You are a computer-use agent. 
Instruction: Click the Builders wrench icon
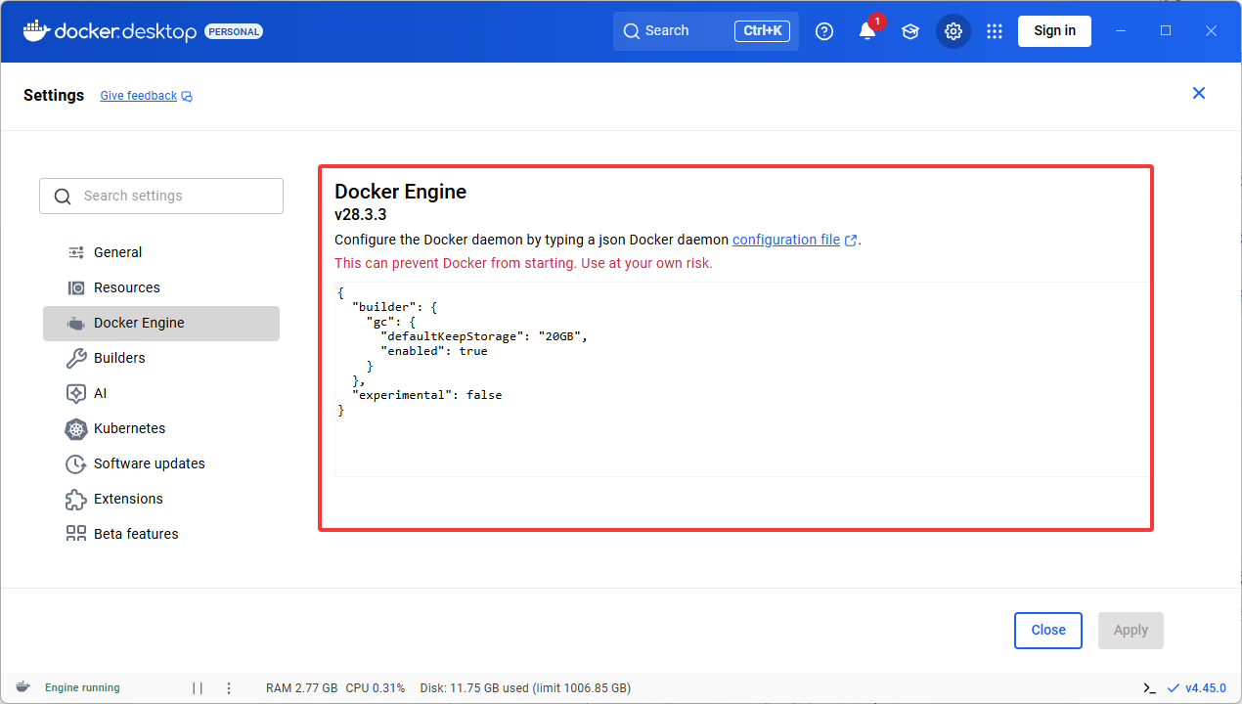point(76,358)
